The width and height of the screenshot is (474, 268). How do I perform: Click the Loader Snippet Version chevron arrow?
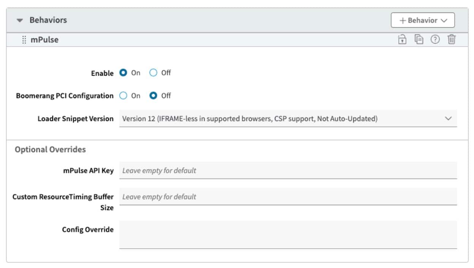[448, 119]
